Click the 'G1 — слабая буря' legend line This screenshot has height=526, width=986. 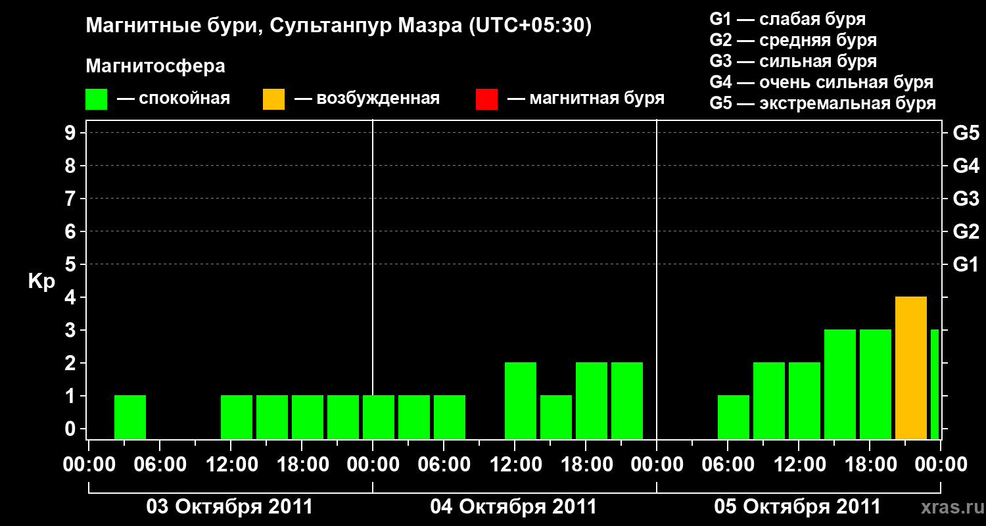[787, 19]
